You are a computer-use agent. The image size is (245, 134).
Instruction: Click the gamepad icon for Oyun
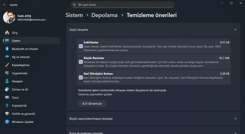pyautogui.click(x=7, y=97)
